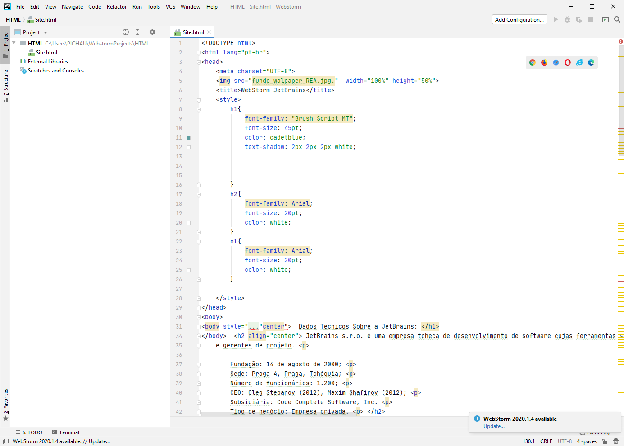Click info icon in update notification

click(x=477, y=419)
